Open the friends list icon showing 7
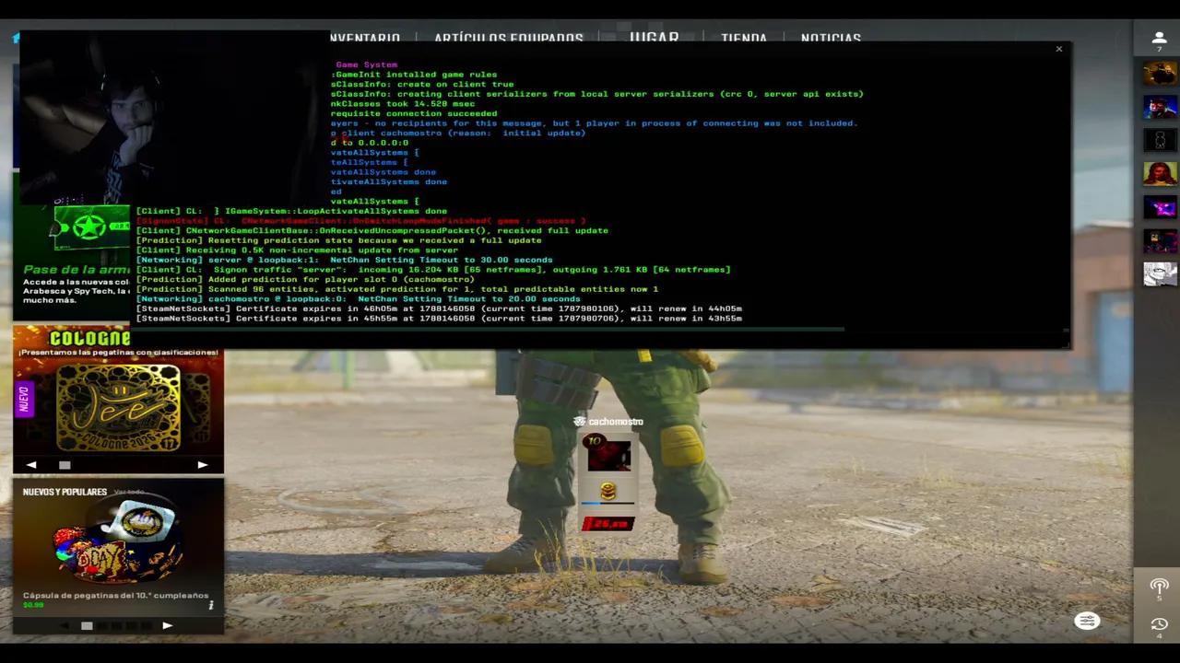This screenshot has width=1180, height=663. pos(1160,40)
